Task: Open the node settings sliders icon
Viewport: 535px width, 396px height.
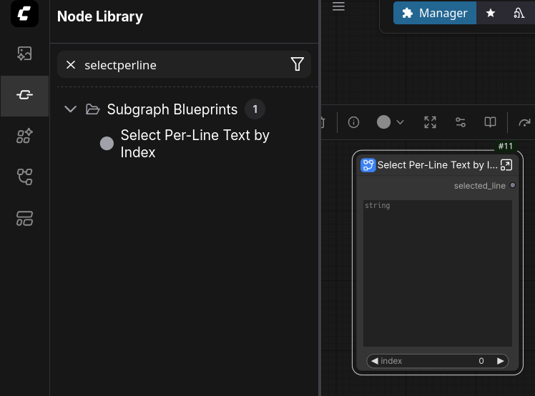Action: coord(461,122)
